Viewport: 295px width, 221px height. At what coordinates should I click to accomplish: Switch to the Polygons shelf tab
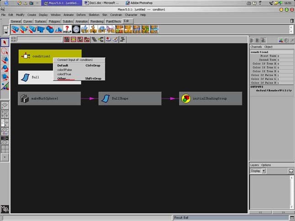point(54,21)
